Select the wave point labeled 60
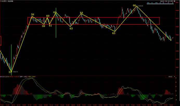This screenshot has width=180, height=106. coord(48,16)
